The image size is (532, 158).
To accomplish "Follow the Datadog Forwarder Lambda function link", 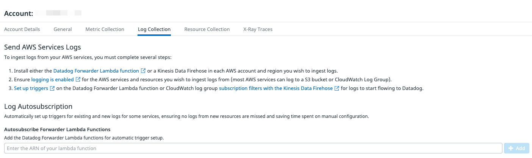I will point(96,71).
